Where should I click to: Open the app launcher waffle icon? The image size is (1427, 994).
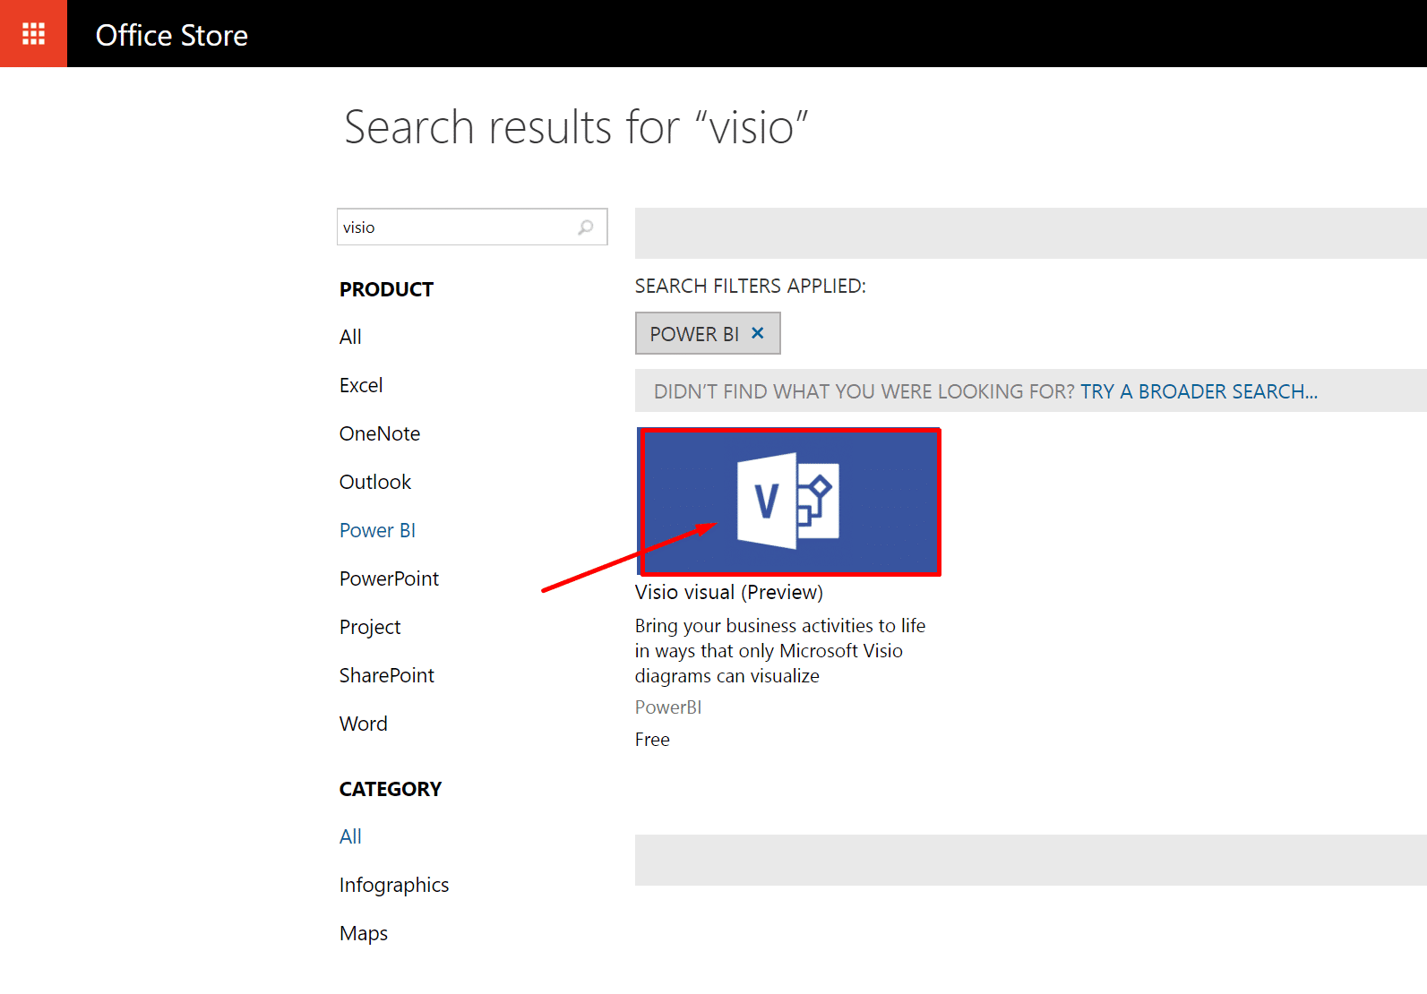pyautogui.click(x=33, y=33)
